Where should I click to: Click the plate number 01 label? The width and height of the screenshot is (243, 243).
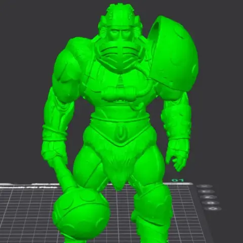point(178,180)
